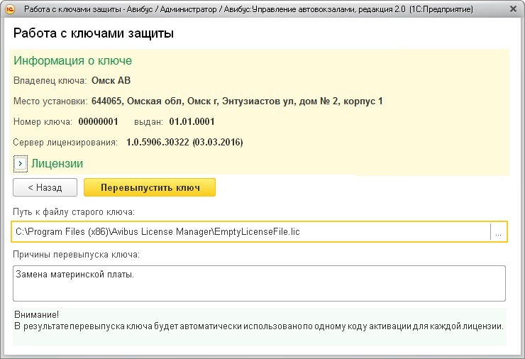Click the key number 00000001

pos(98,122)
